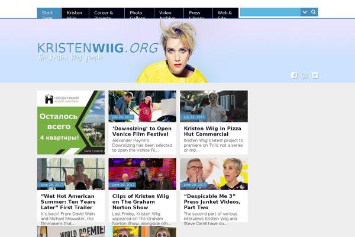This screenshot has height=237, width=355.
Task: Open the Pizza Hut Commercial post thumbnail
Action: (x=214, y=106)
